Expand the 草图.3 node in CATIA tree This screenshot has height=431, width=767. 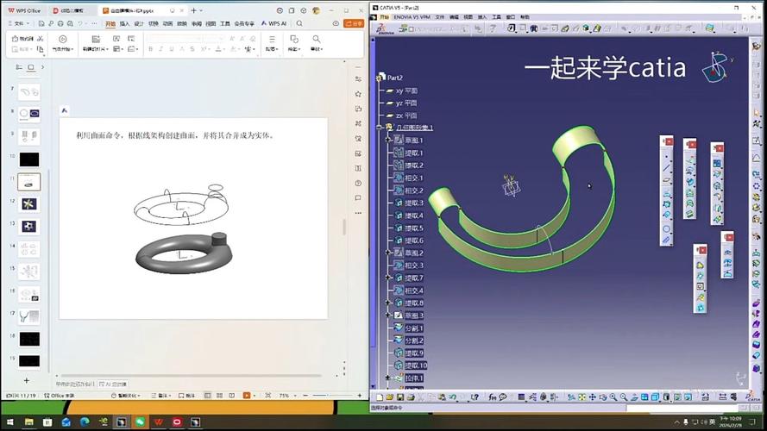[x=388, y=315]
